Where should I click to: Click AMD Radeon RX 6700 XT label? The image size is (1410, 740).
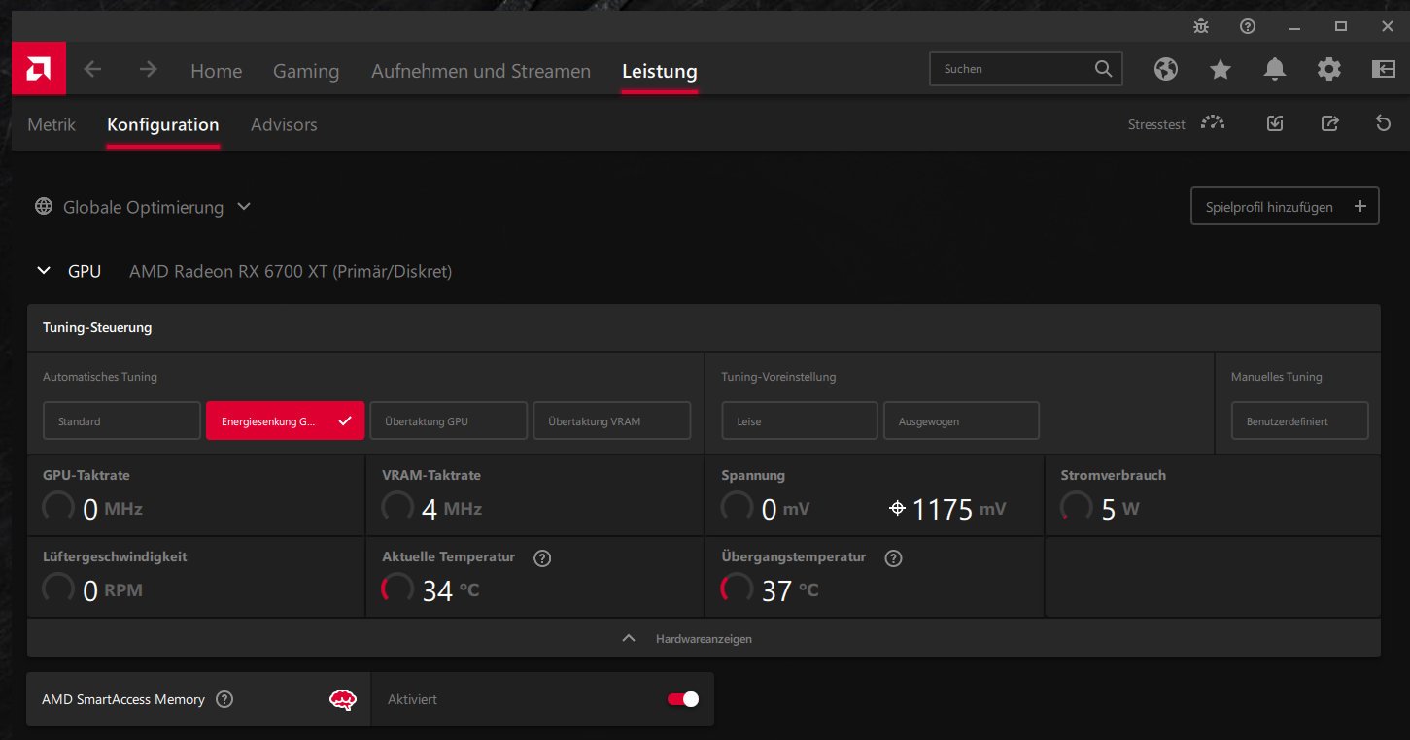tap(291, 271)
